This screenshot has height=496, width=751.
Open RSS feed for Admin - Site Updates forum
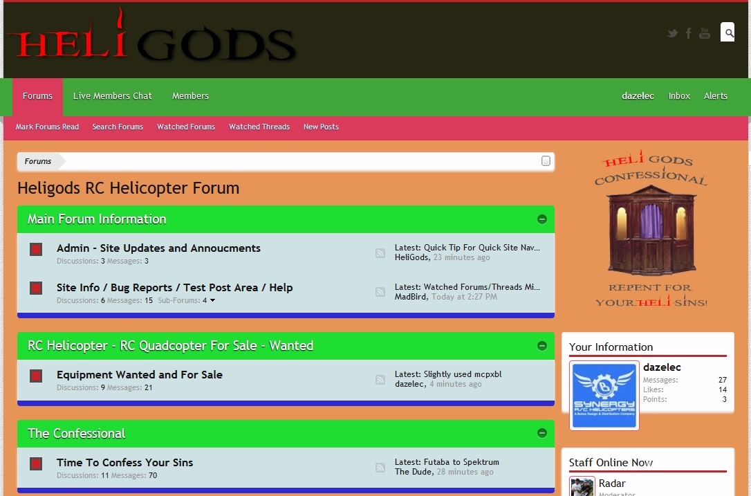tap(380, 253)
